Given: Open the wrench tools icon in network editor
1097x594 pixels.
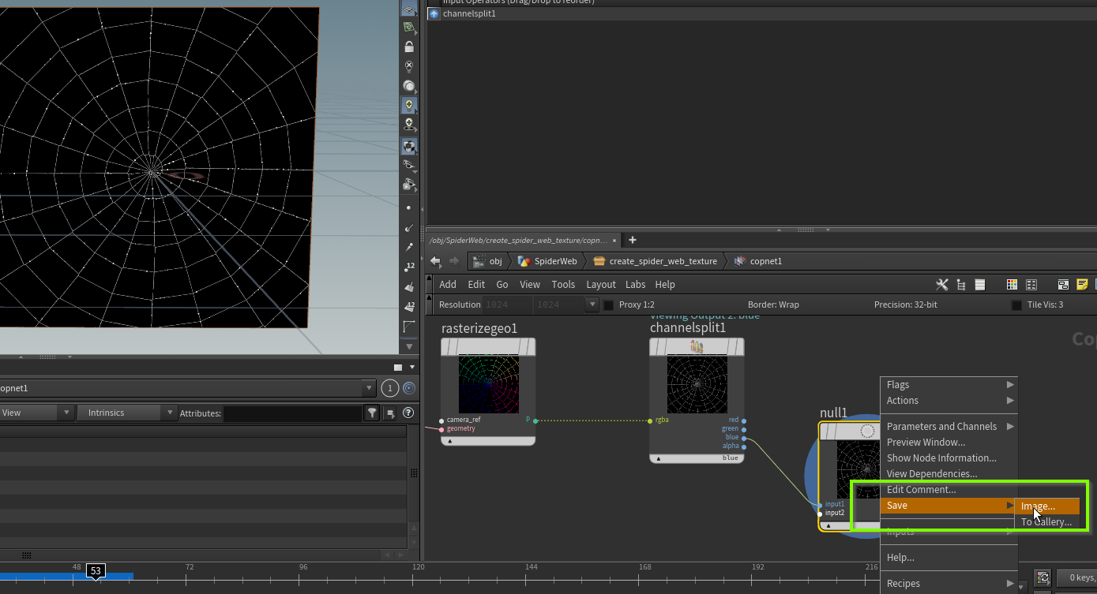Looking at the screenshot, I should tap(941, 285).
